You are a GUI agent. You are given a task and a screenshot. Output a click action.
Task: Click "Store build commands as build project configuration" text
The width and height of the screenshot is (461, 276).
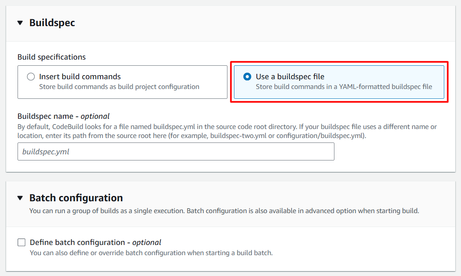pyautogui.click(x=119, y=87)
